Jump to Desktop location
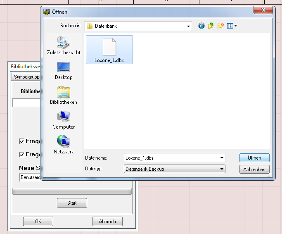 [64, 71]
